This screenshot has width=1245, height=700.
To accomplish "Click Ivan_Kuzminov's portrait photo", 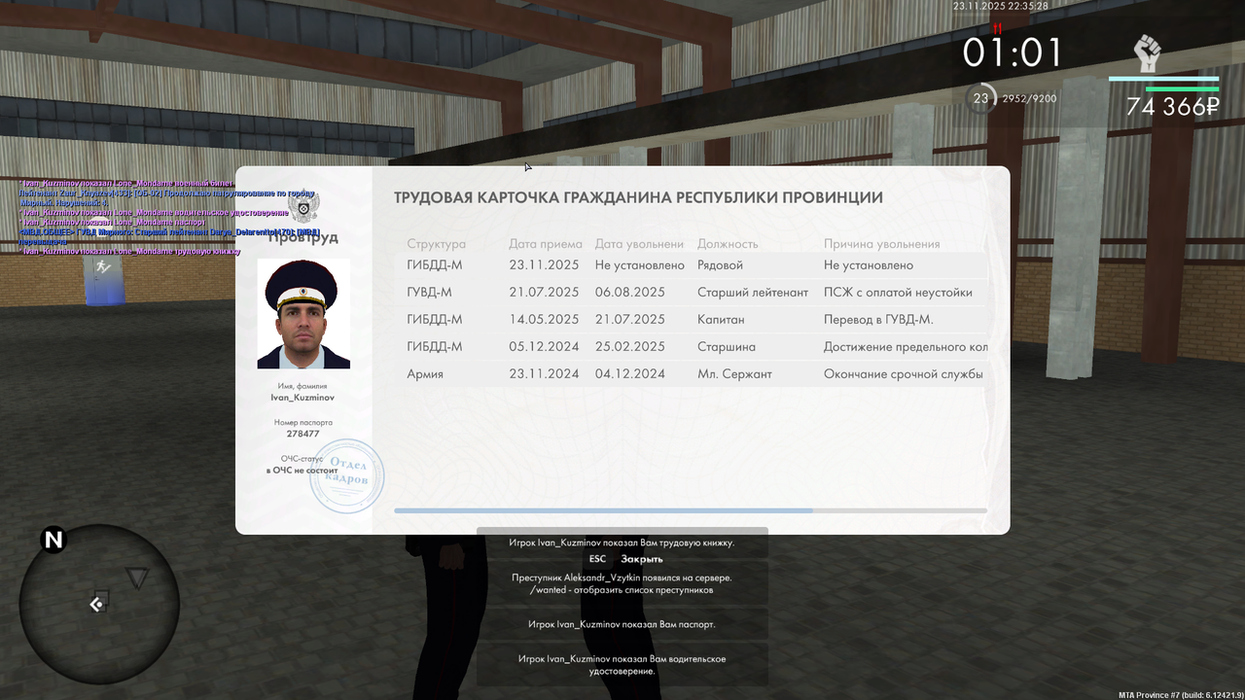I will pos(303,313).
